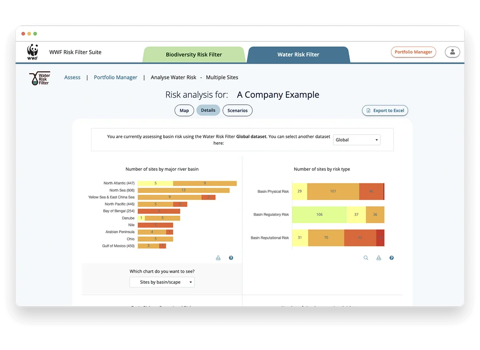Expand the Sites by basin/scape dropdown

pos(162,282)
